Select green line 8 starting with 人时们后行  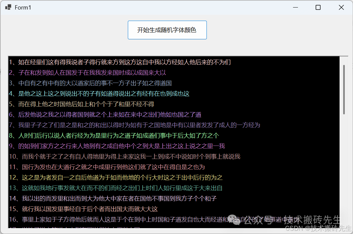point(118,136)
